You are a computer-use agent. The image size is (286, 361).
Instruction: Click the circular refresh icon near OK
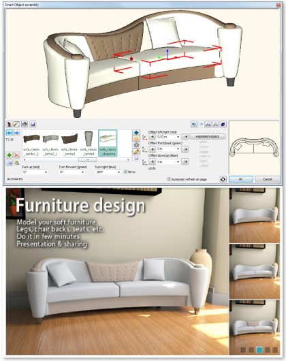click(223, 179)
